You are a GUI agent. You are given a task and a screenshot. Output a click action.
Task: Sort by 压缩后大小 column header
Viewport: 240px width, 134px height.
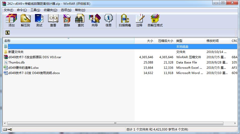tap(164, 41)
